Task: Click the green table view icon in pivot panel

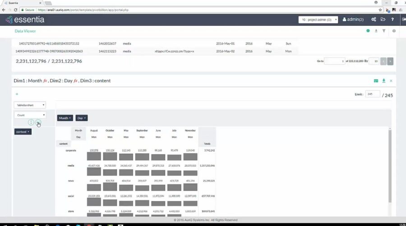Action: [376, 81]
